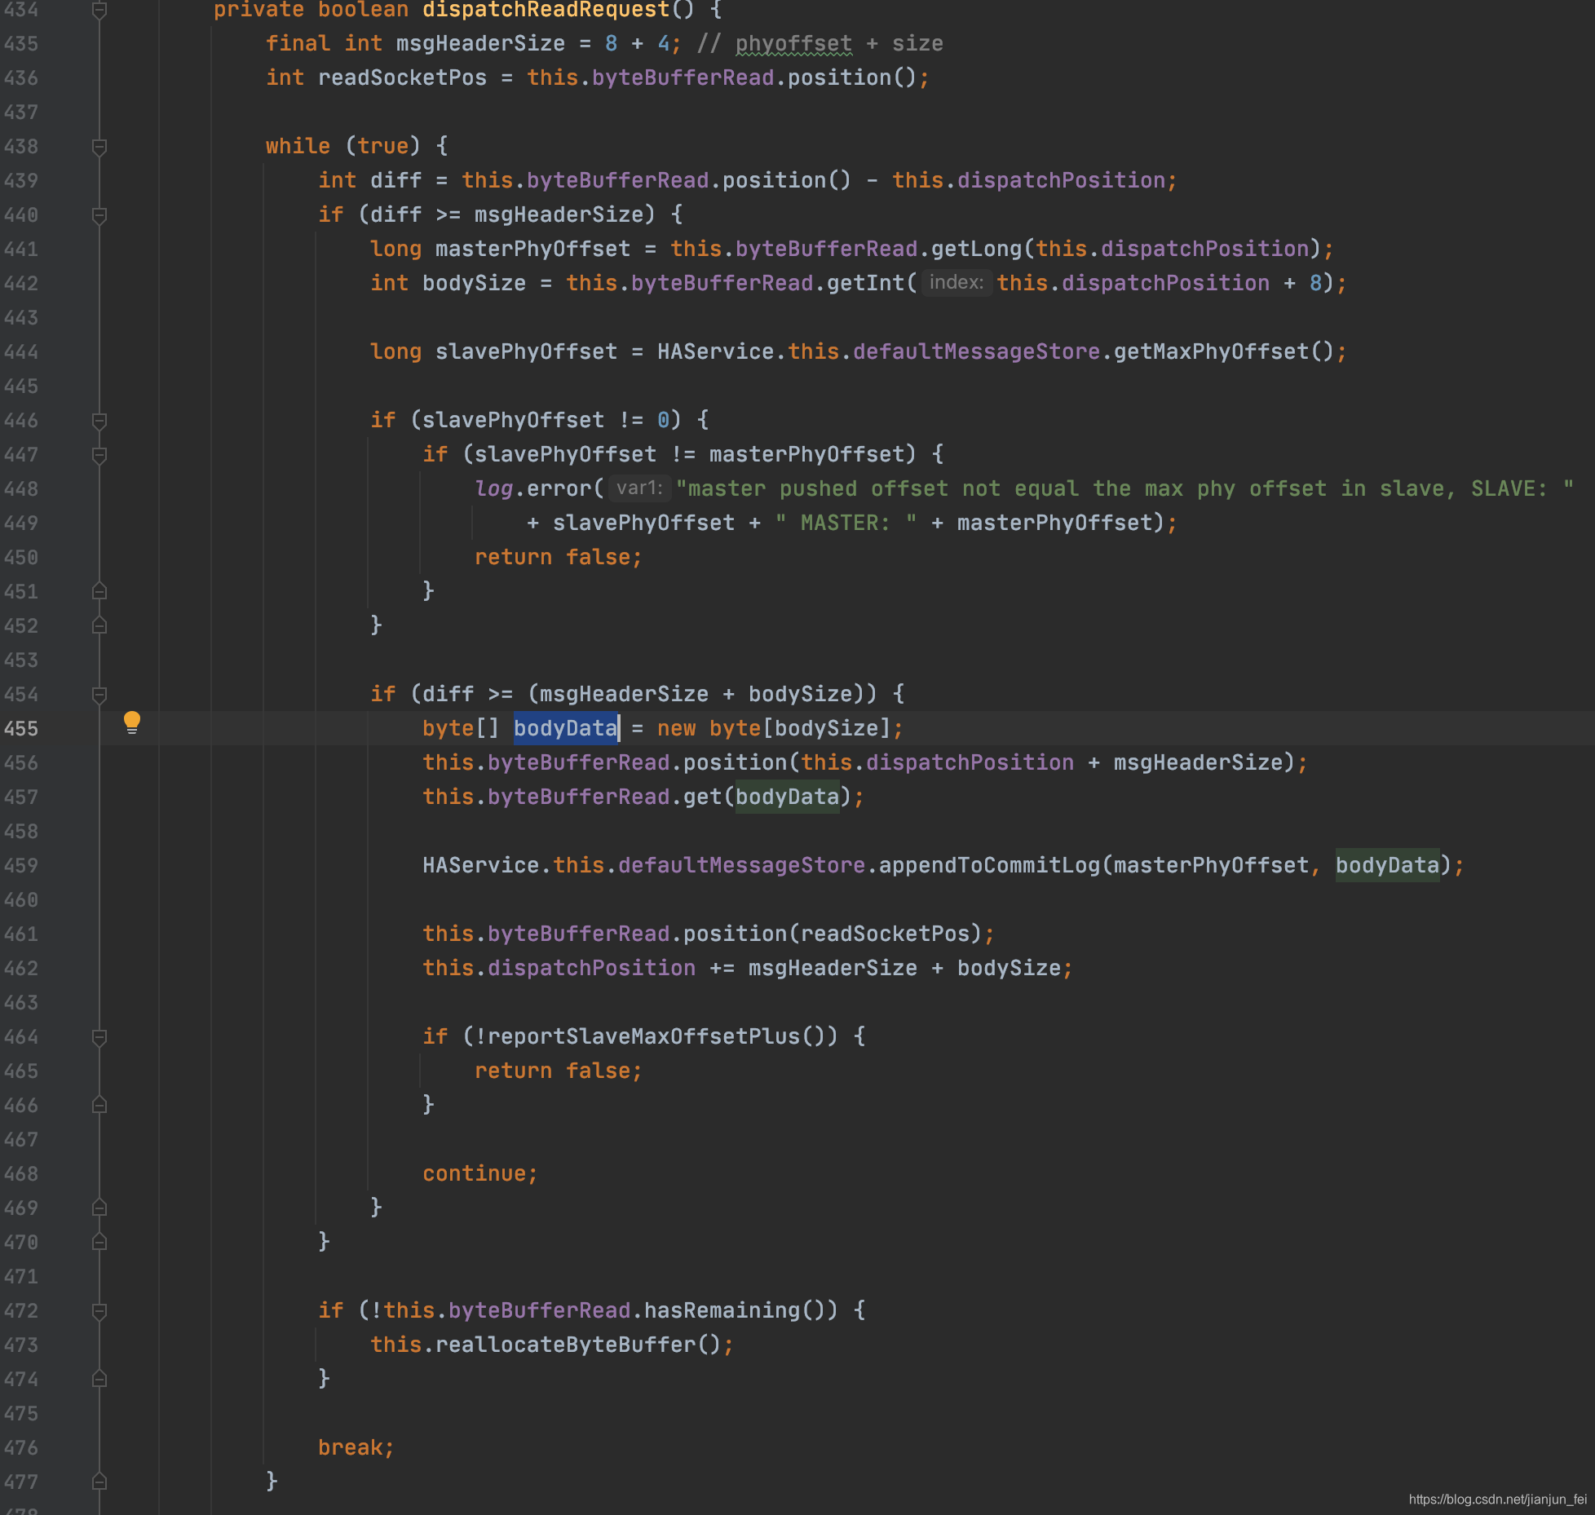1595x1515 pixels.
Task: Click line number 455 in the gutter
Action: (21, 728)
